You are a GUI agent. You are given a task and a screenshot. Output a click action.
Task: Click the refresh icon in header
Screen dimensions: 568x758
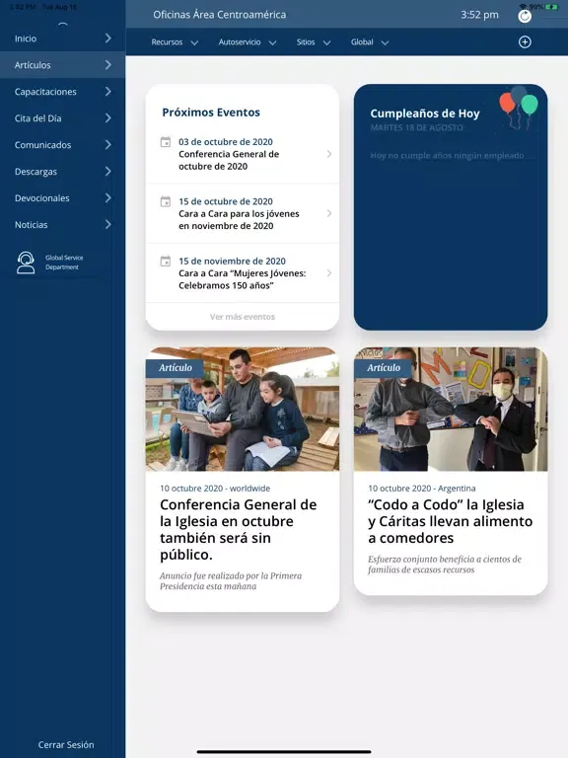(525, 16)
